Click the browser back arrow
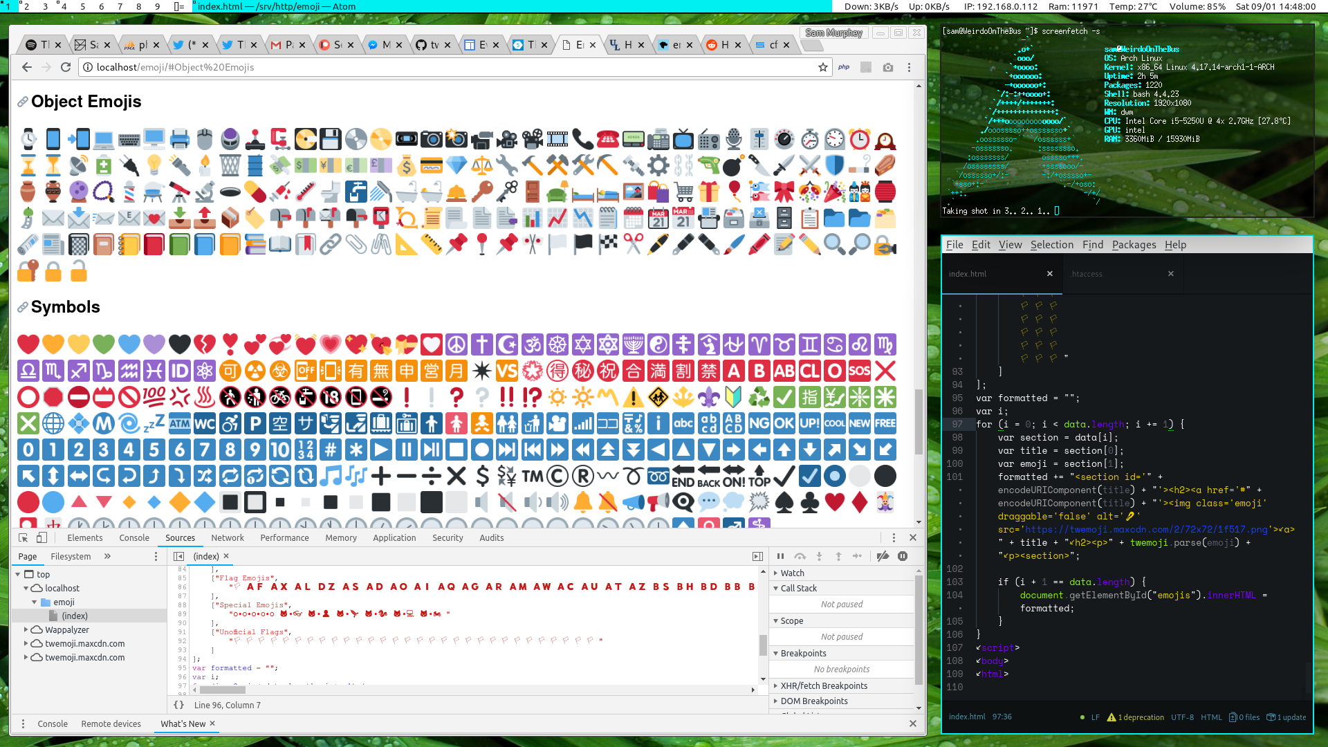Image resolution: width=1328 pixels, height=747 pixels. (26, 67)
